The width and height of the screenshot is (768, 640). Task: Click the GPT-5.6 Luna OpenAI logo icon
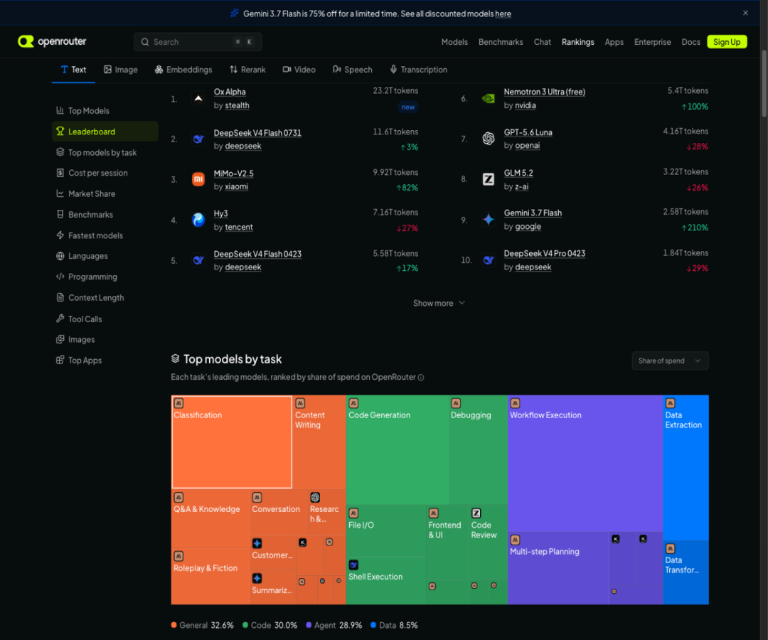click(x=489, y=139)
